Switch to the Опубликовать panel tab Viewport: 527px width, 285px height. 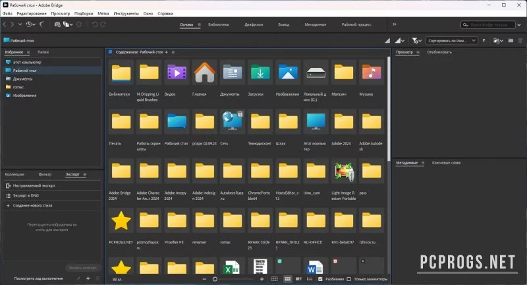pos(439,52)
